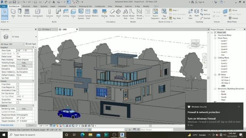
Task: Switch to the 3D View 1 tab
Action: point(46,30)
